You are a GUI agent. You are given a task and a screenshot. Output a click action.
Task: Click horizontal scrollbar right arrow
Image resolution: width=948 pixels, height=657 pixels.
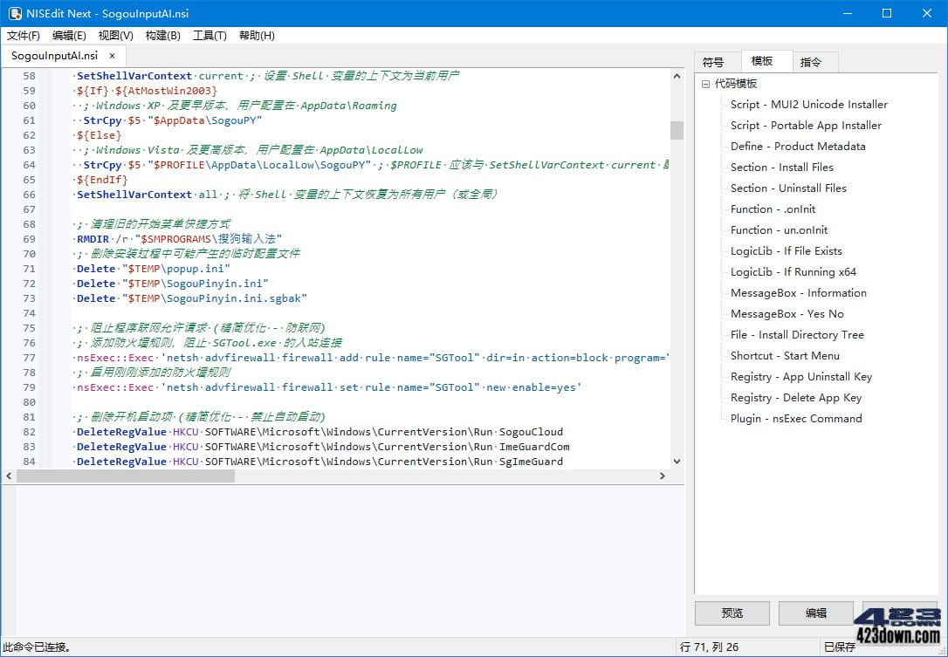663,476
